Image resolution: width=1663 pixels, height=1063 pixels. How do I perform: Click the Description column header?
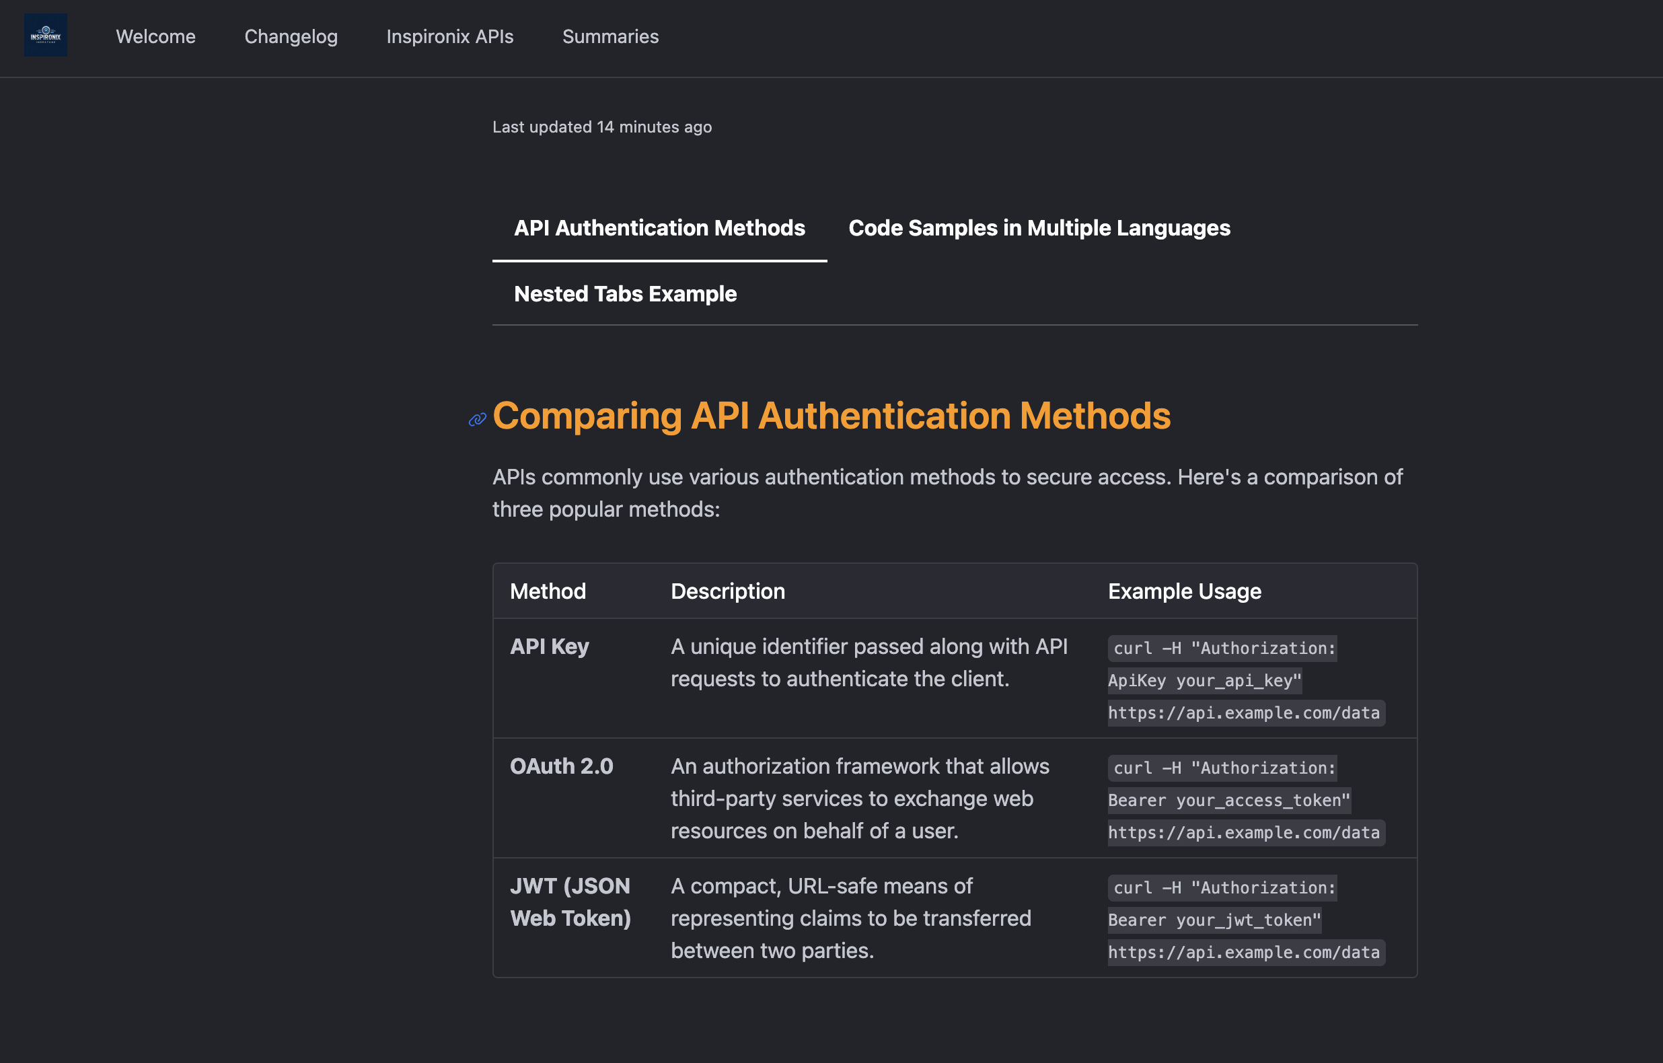tap(727, 591)
